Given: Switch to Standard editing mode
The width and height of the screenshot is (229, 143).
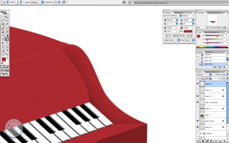Looking at the screenshot, I should [3, 67].
